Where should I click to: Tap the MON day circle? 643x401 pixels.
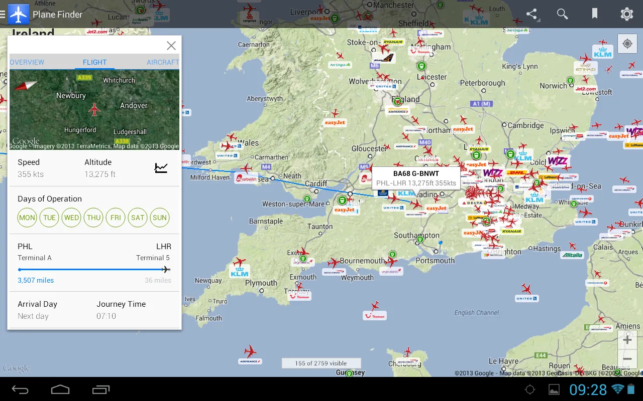pyautogui.click(x=27, y=218)
